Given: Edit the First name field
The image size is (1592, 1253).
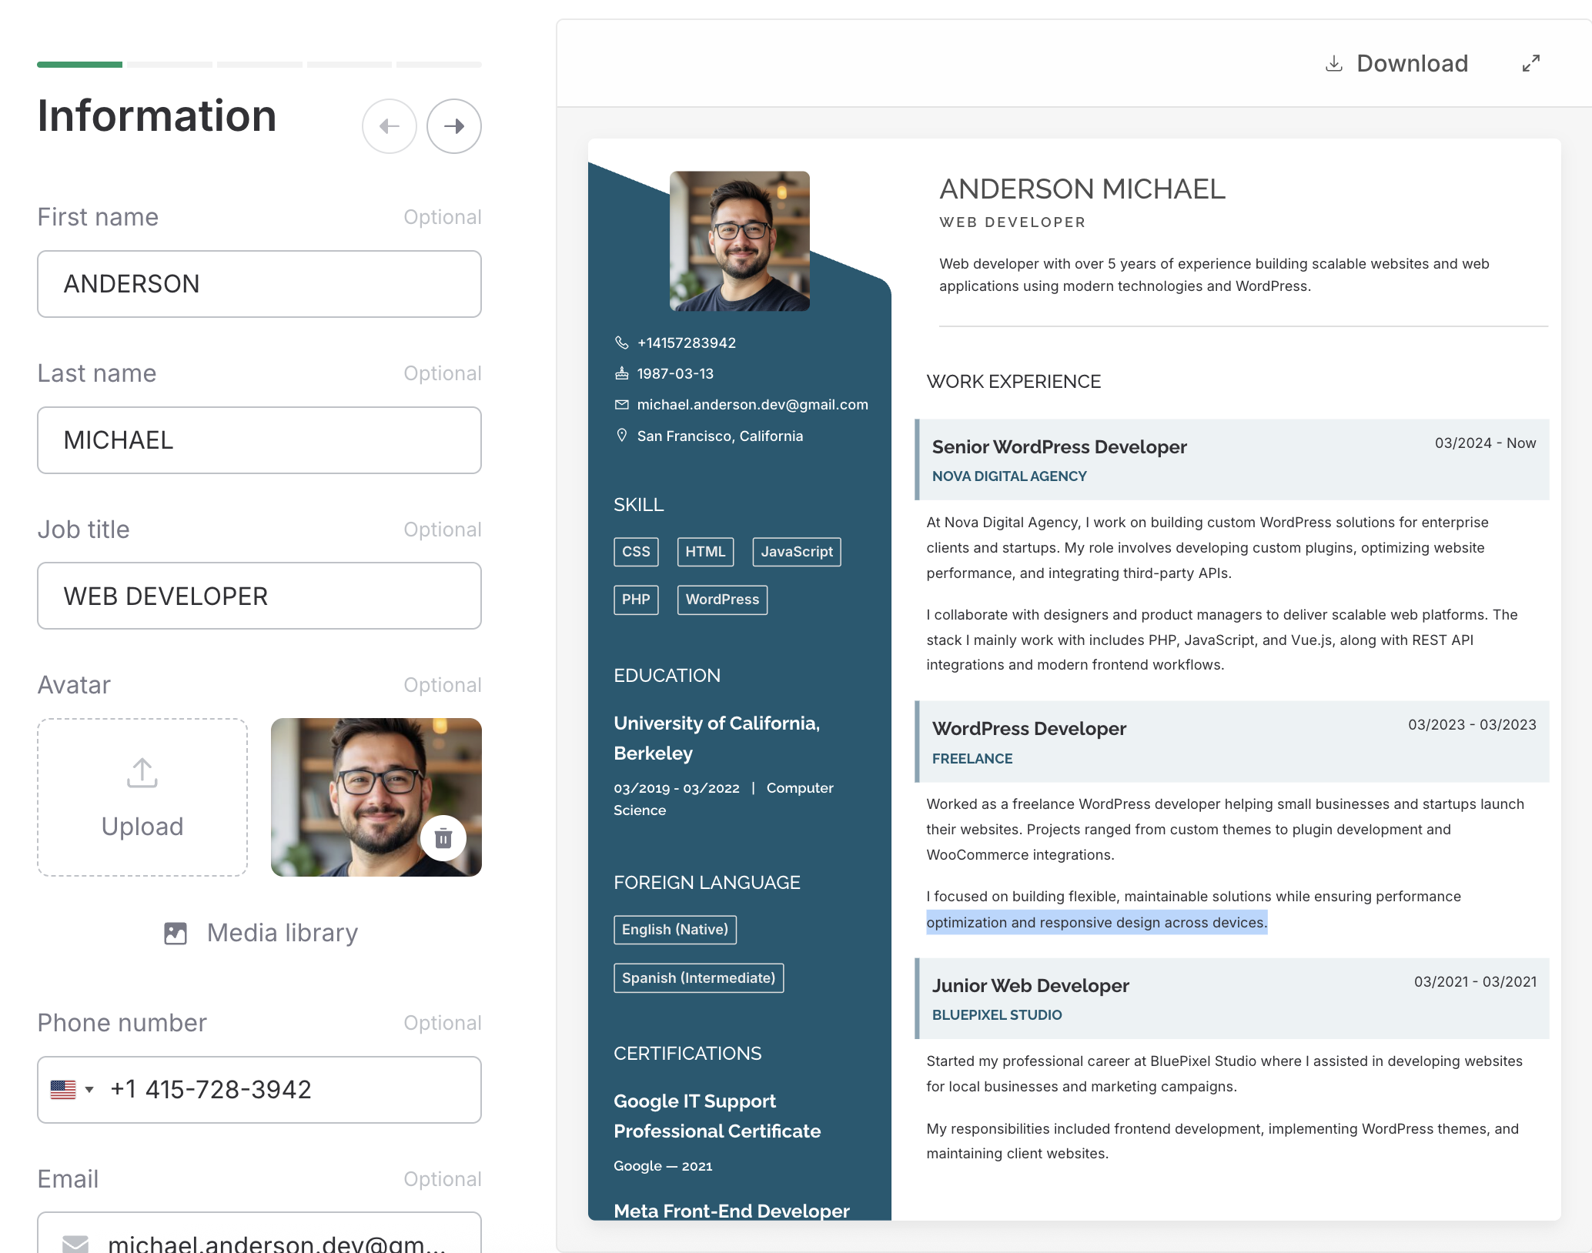Looking at the screenshot, I should click(x=259, y=284).
